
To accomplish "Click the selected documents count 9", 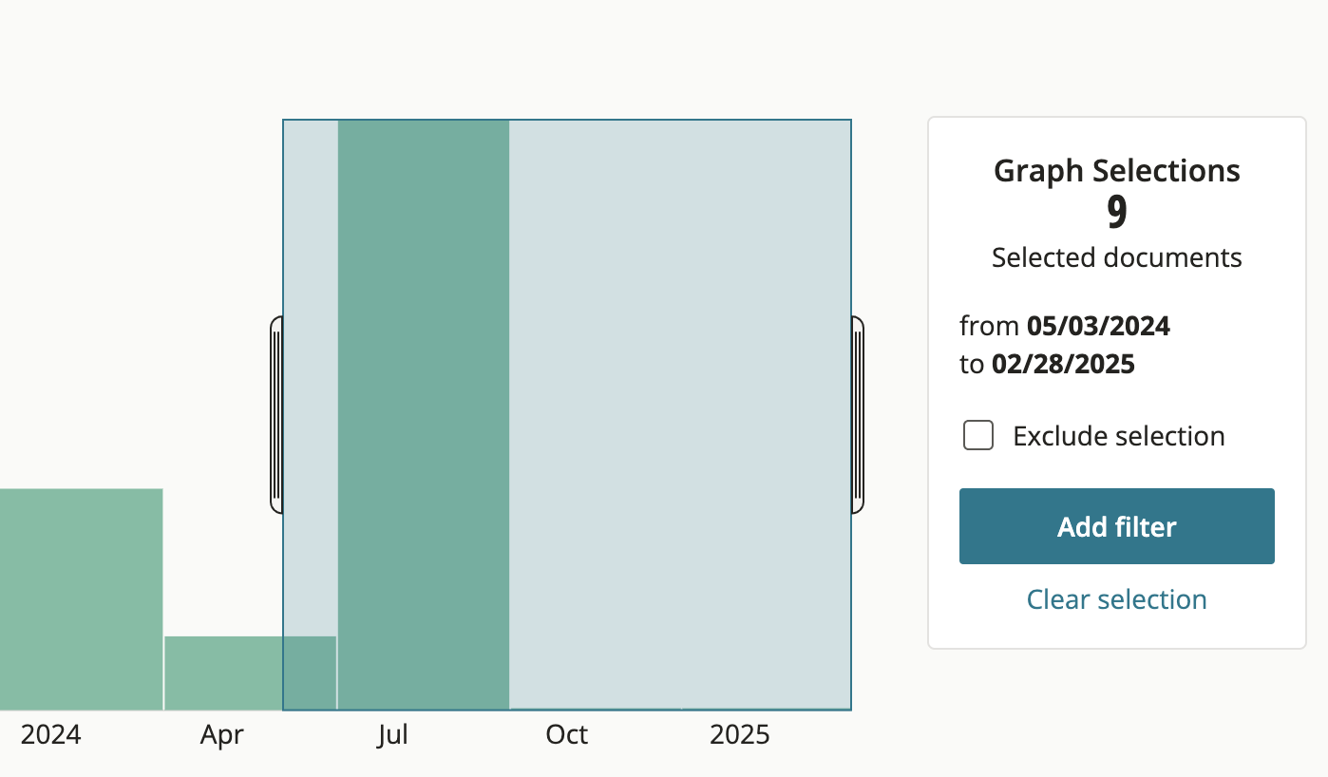I will pyautogui.click(x=1117, y=213).
